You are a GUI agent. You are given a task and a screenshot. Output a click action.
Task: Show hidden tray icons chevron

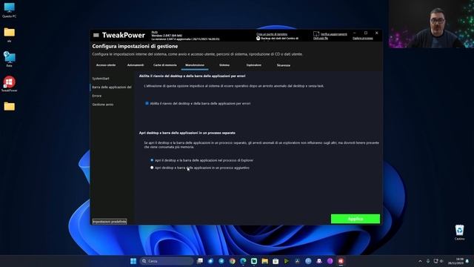tap(420, 261)
